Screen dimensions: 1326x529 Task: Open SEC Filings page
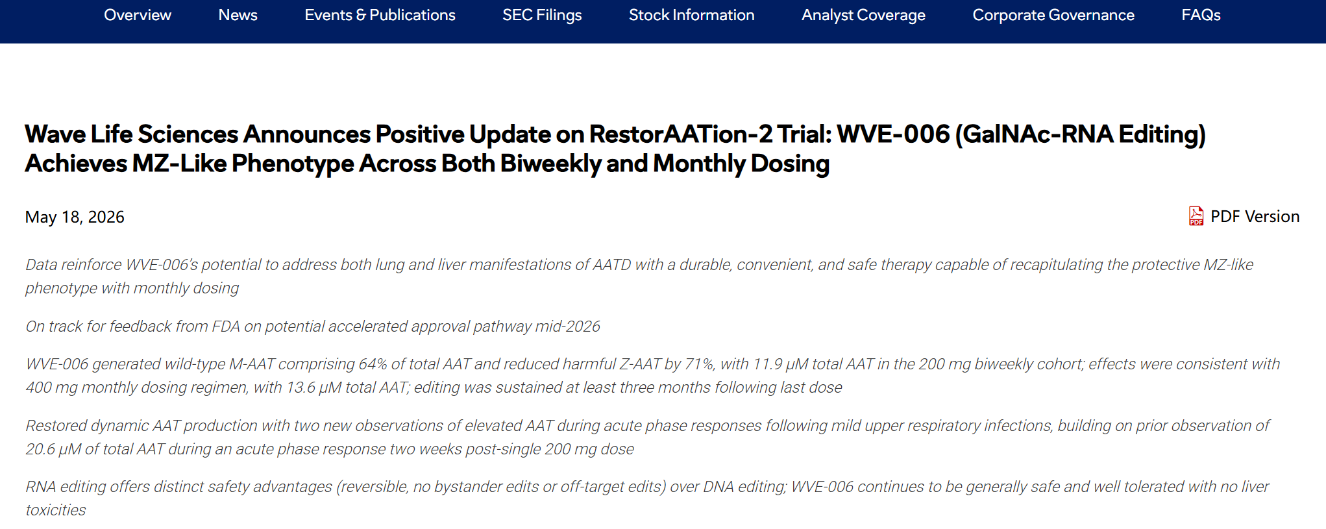click(x=542, y=15)
